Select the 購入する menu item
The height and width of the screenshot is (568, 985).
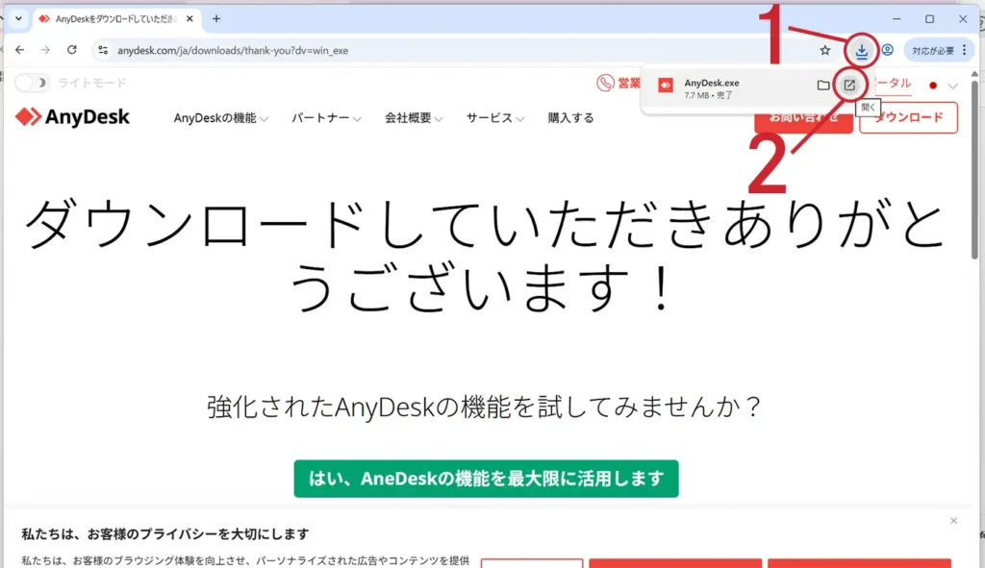click(570, 118)
